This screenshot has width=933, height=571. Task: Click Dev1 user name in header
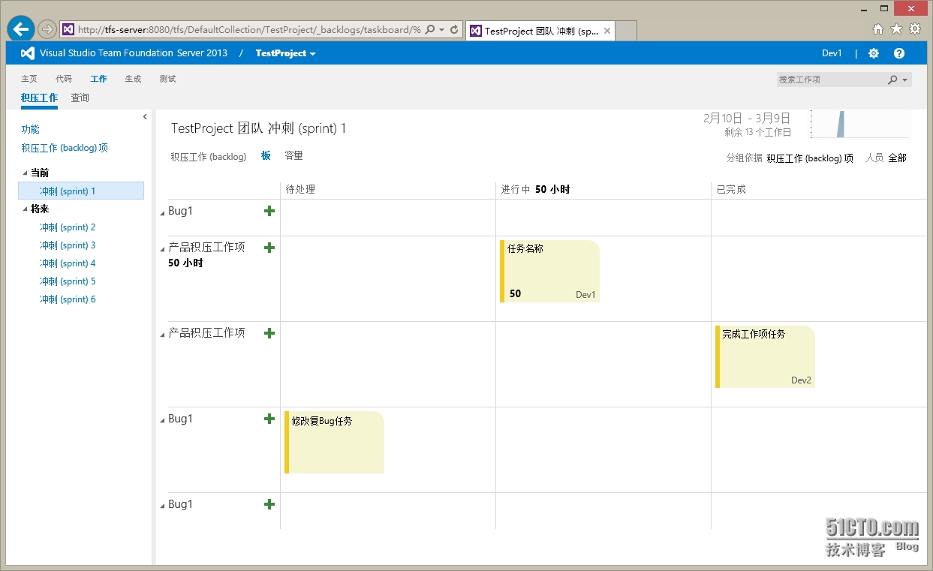[832, 53]
